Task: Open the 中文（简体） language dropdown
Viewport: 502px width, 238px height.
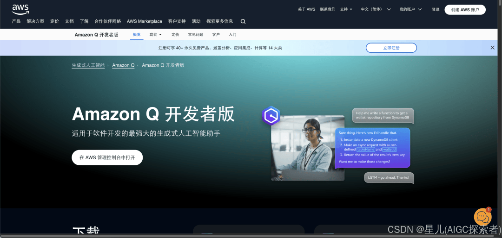Action: 376,9
